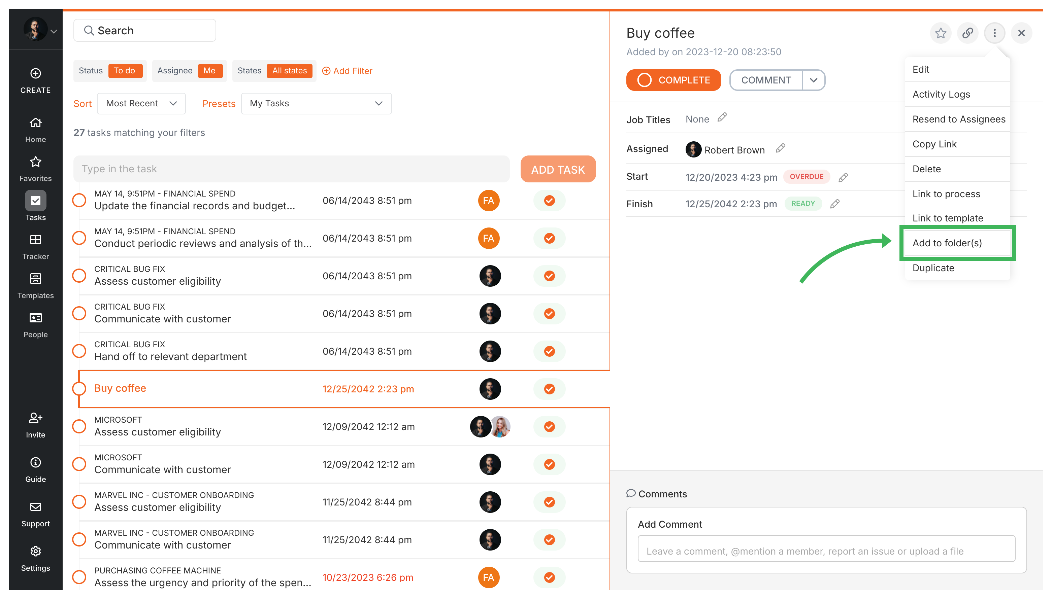1052x599 pixels.
Task: Choose Duplicate from the task menu
Action: 933,268
